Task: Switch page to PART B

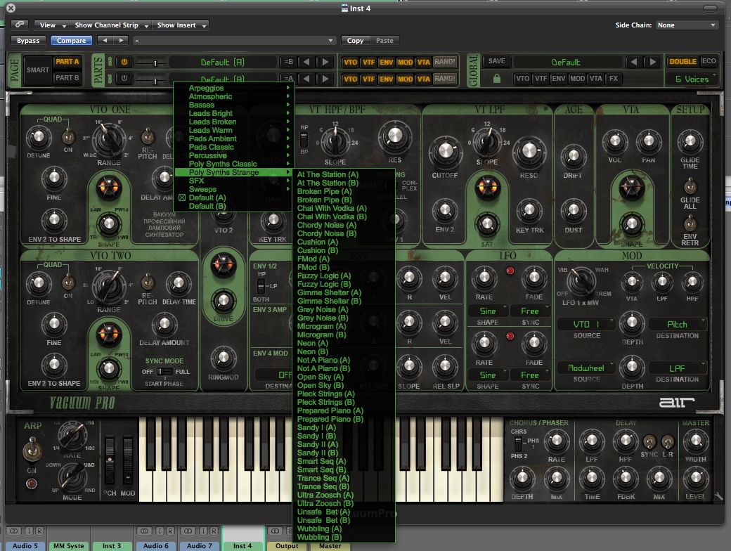Action: [67, 78]
